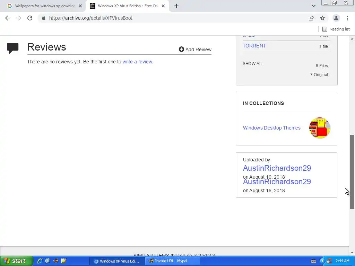Open the notepad quick launch icon
The width and height of the screenshot is (355, 266).
[x=64, y=261]
